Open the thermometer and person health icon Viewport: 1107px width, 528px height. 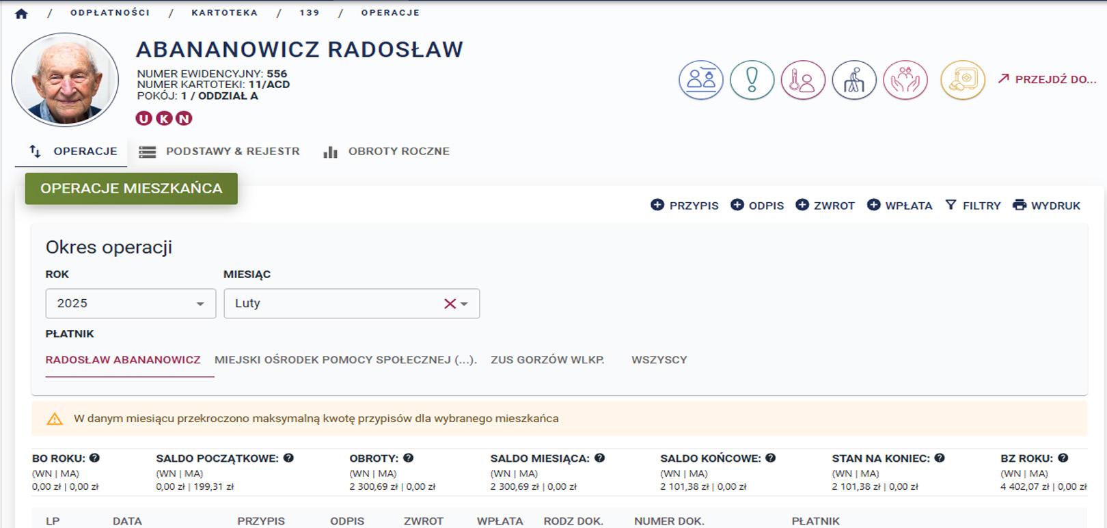point(803,80)
